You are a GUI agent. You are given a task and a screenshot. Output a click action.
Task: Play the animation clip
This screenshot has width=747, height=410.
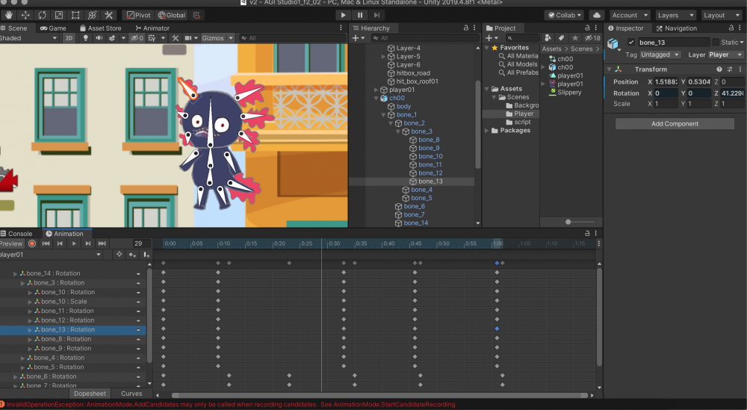74,243
